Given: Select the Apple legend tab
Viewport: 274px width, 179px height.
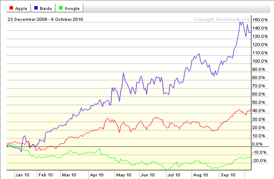Looking at the screenshot, I should tap(19, 8).
